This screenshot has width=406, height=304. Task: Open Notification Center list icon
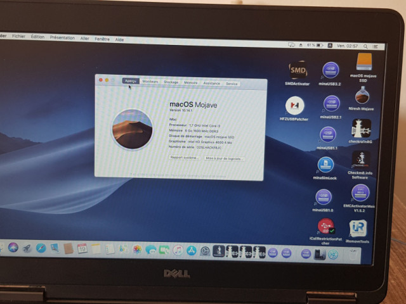(x=375, y=46)
